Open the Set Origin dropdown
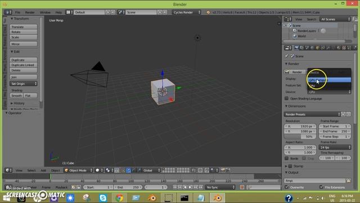 23,83
